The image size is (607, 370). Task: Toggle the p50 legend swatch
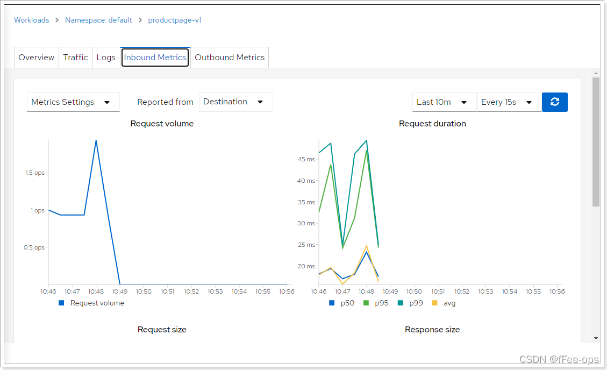coord(332,303)
